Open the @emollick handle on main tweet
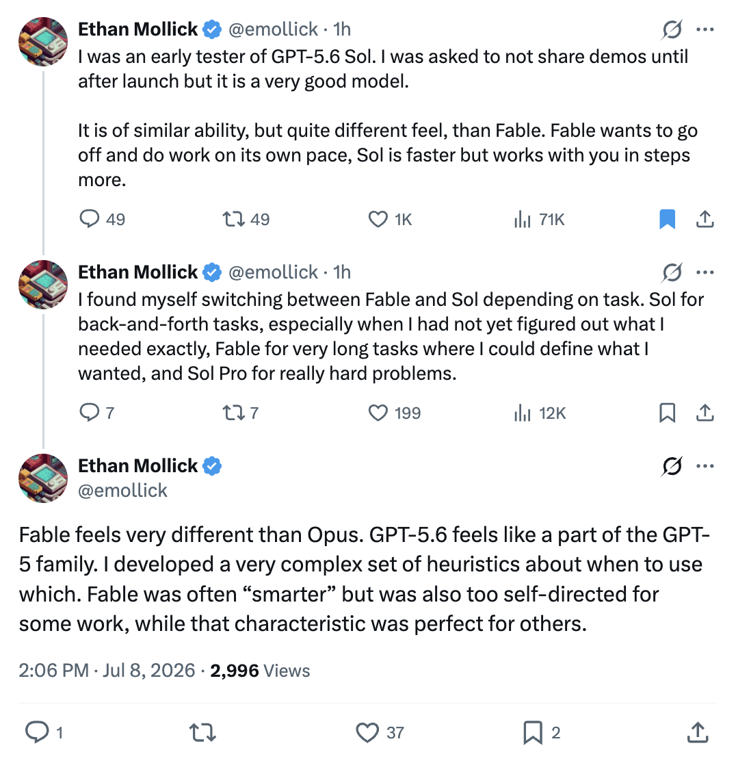Viewport: 736px width, 761px height. [122, 491]
